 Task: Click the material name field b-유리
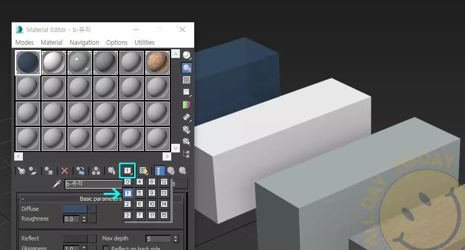94,184
